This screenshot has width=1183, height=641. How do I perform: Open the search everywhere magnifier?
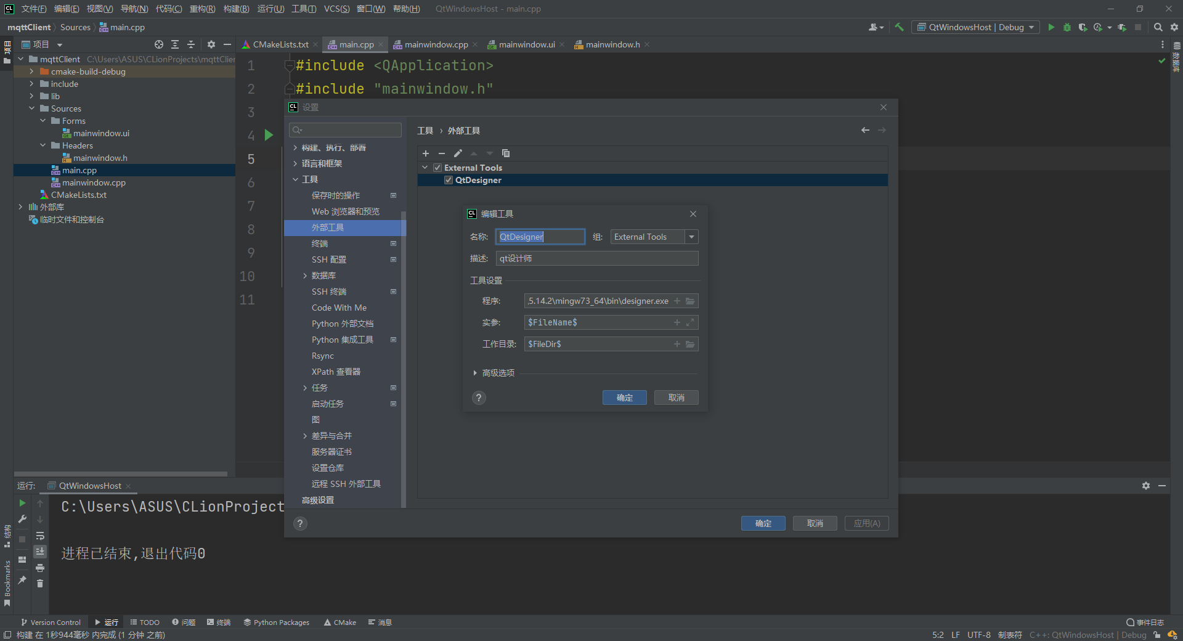pyautogui.click(x=1158, y=27)
